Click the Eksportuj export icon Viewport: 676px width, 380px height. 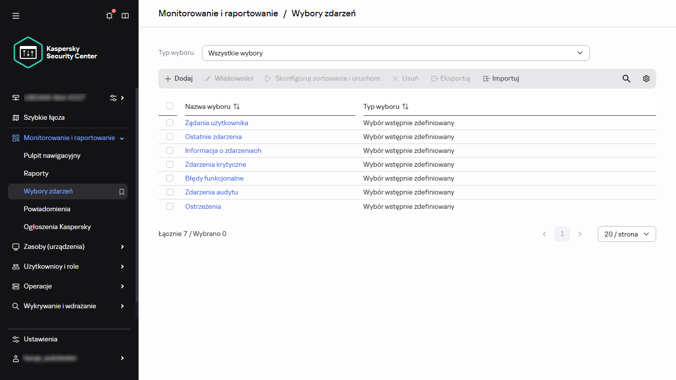coord(450,78)
